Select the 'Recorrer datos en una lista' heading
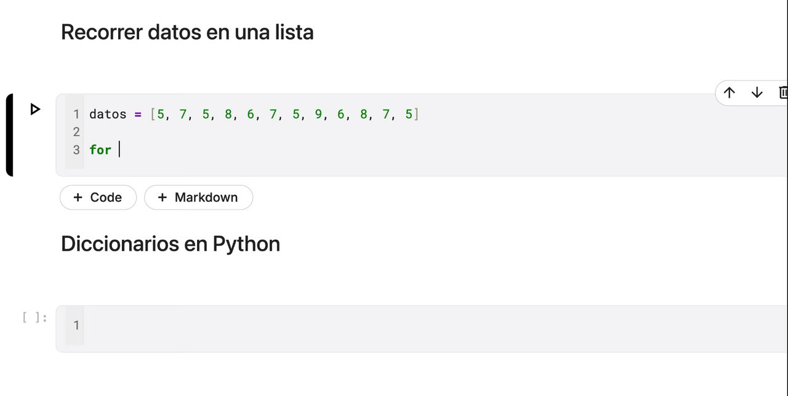Image resolution: width=788 pixels, height=396 pixels. click(187, 32)
